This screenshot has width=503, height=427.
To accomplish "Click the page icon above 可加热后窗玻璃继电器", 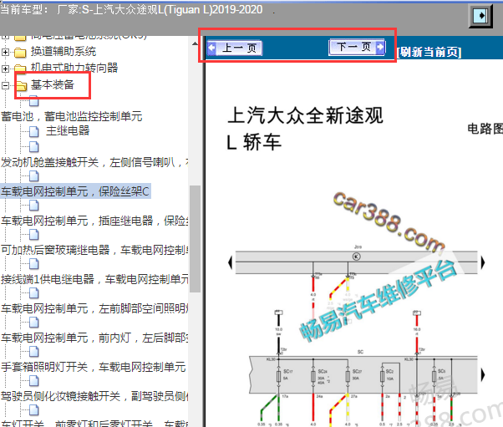I will tap(34, 235).
